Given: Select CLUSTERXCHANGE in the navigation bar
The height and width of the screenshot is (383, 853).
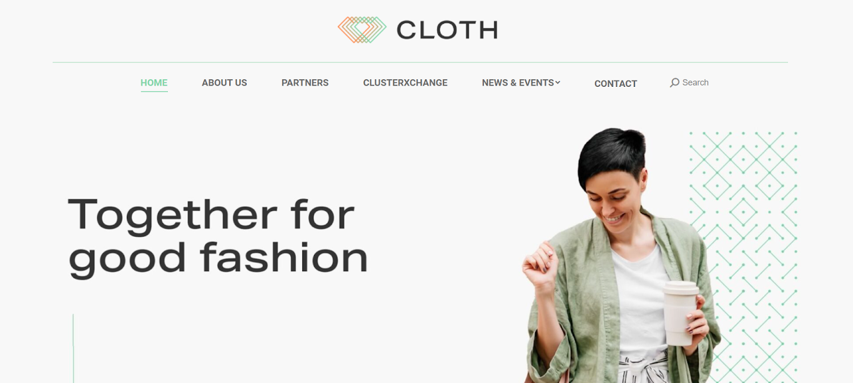Looking at the screenshot, I should coord(405,82).
